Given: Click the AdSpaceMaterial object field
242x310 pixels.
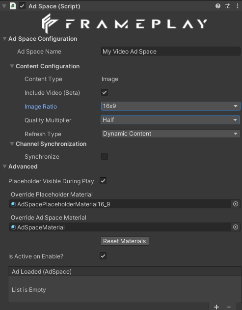Looking at the screenshot, I should [x=120, y=227].
